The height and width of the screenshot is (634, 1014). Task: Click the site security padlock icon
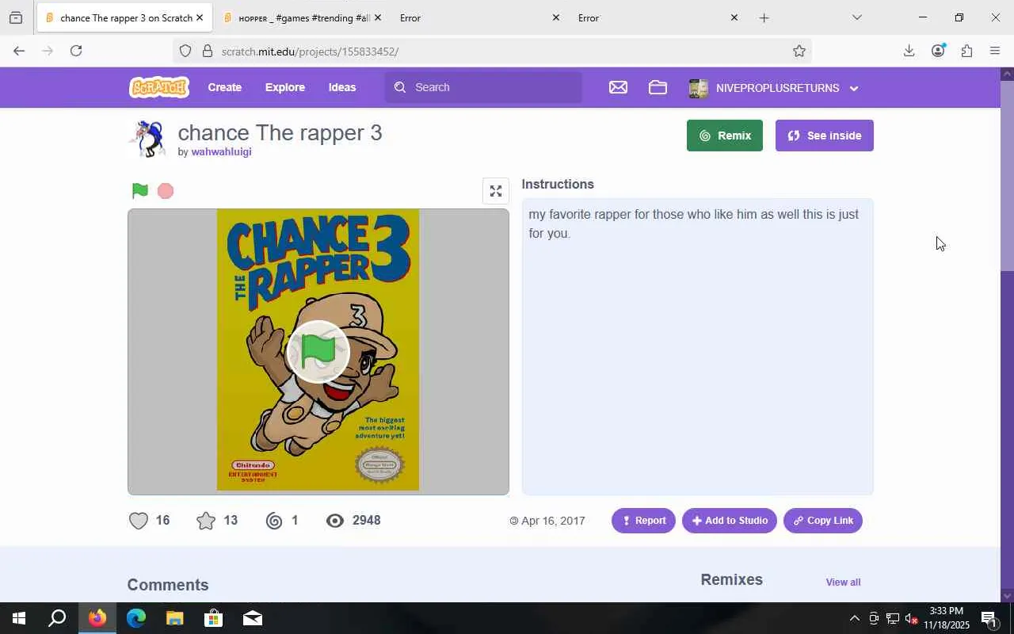coord(208,51)
